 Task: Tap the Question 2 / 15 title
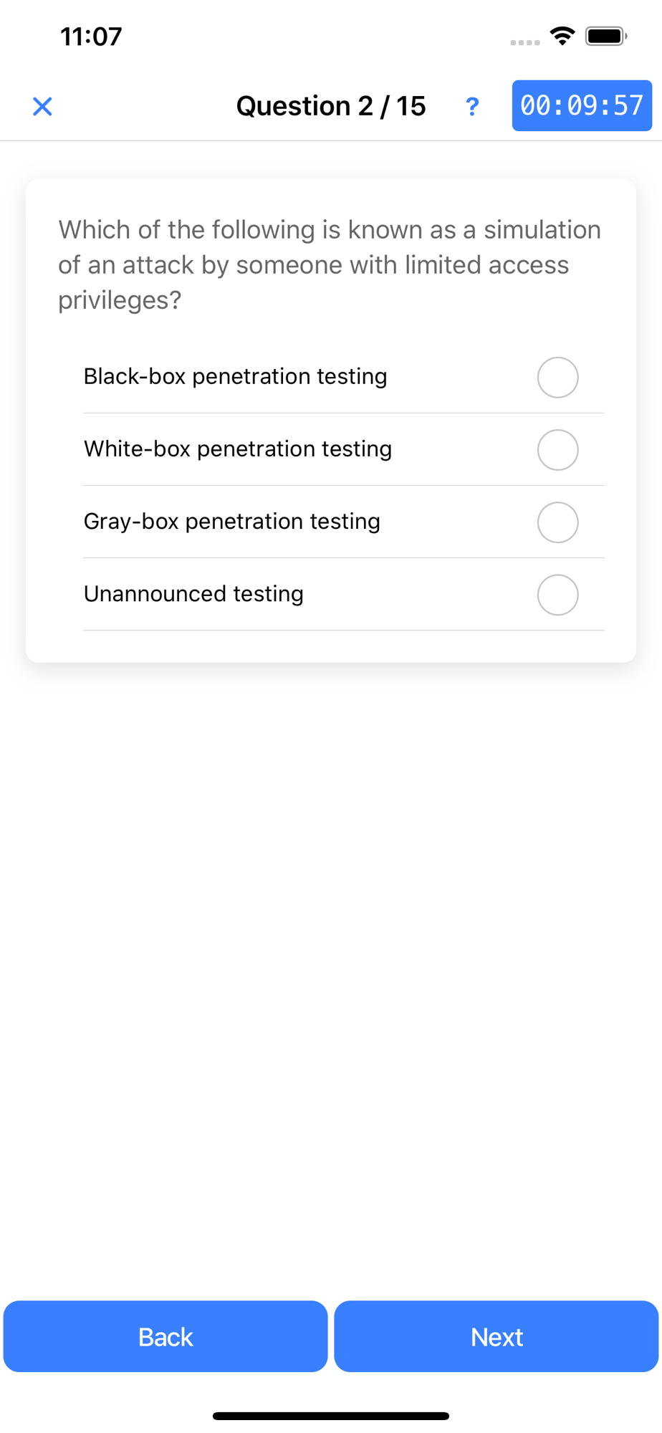[x=331, y=106]
